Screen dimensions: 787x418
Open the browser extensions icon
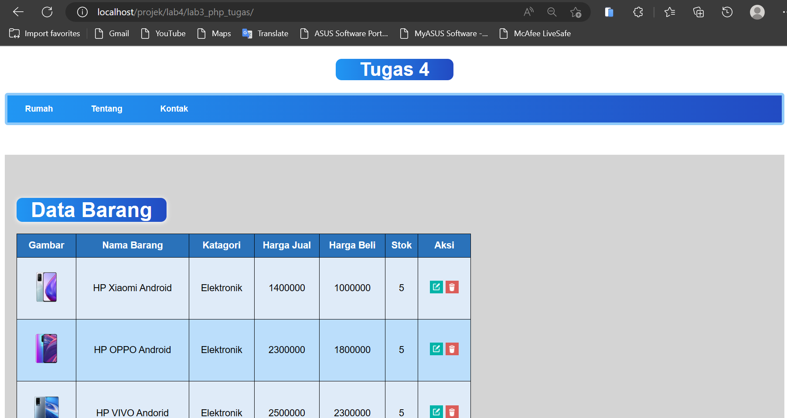(637, 12)
